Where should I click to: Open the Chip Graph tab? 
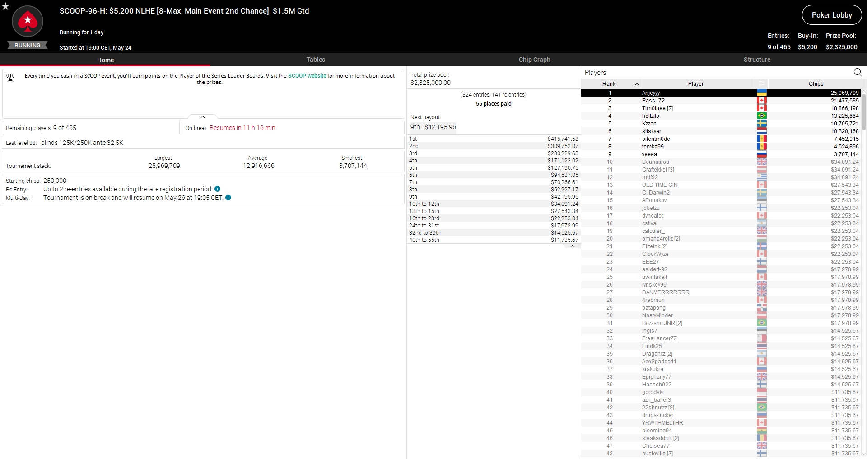click(534, 60)
